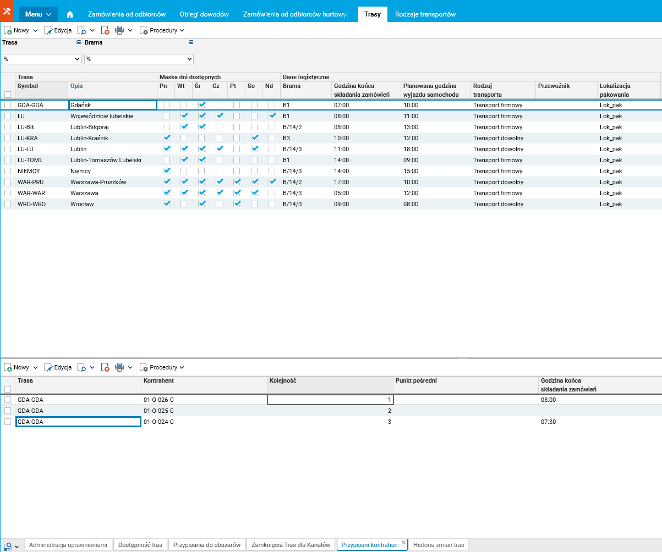Click the printer icon in the lower panel toolbar

pyautogui.click(x=119, y=367)
